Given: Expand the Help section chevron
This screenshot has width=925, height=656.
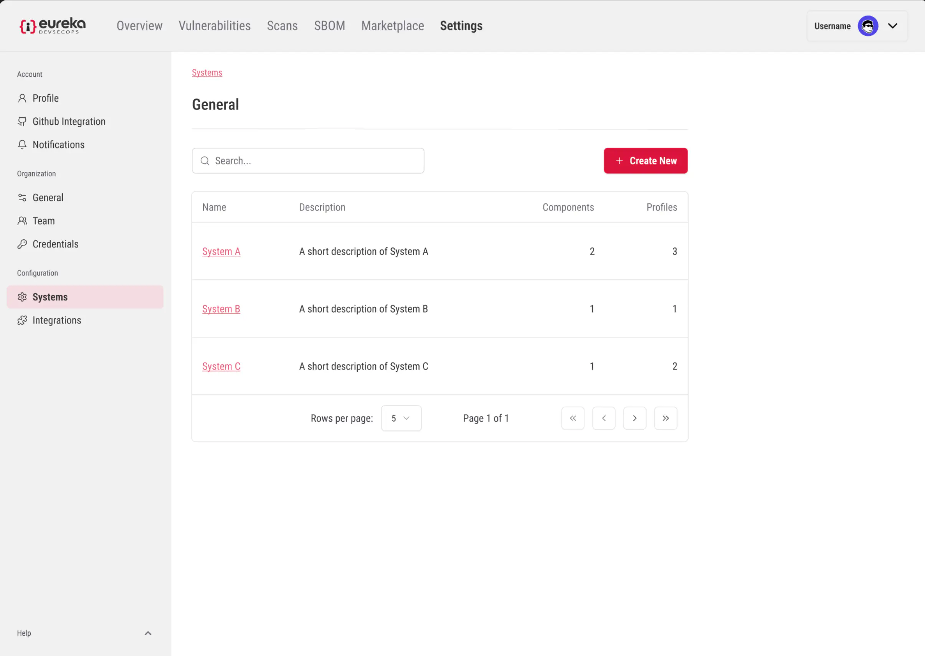Looking at the screenshot, I should [x=148, y=633].
